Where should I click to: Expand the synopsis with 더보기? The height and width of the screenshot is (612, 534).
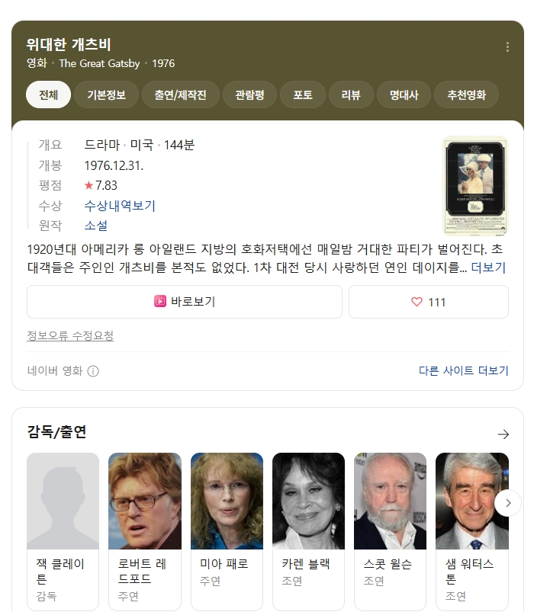coord(488,268)
